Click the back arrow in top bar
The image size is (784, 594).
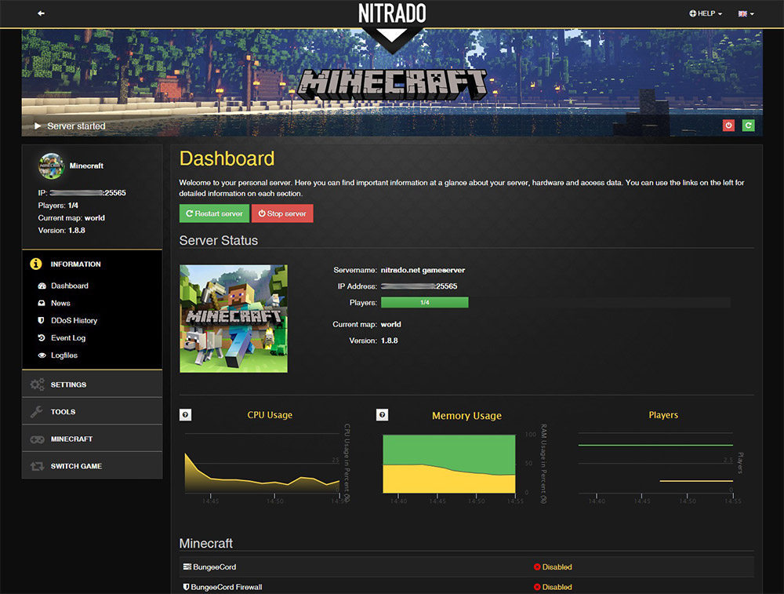41,13
